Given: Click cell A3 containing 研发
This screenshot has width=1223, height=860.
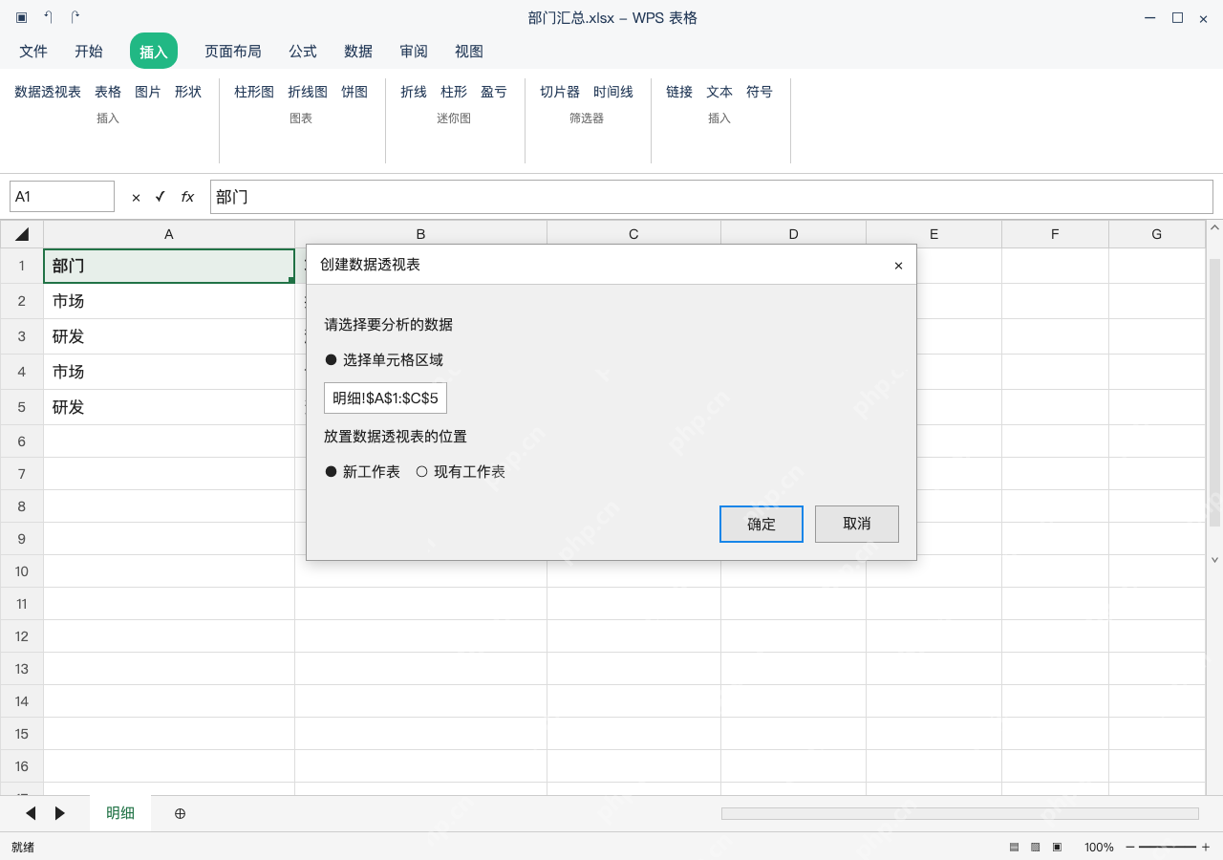Looking at the screenshot, I should (x=169, y=336).
